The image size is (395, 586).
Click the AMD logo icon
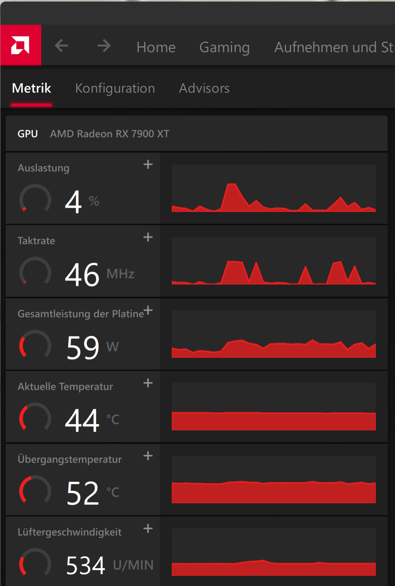click(x=20, y=45)
